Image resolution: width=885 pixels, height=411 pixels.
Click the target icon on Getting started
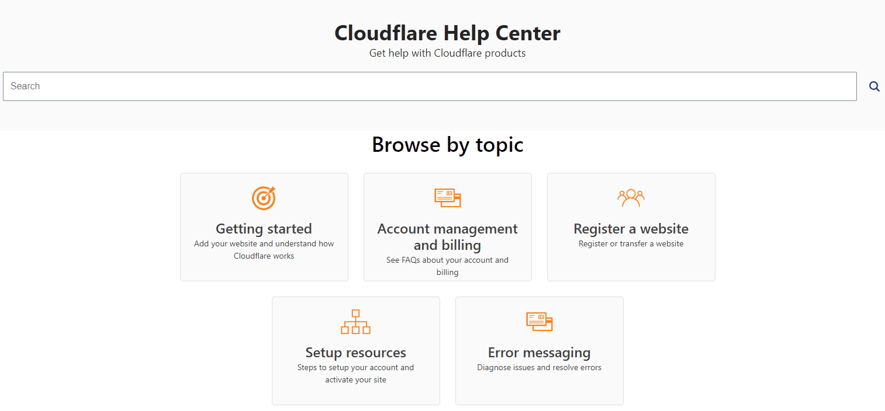tap(264, 198)
